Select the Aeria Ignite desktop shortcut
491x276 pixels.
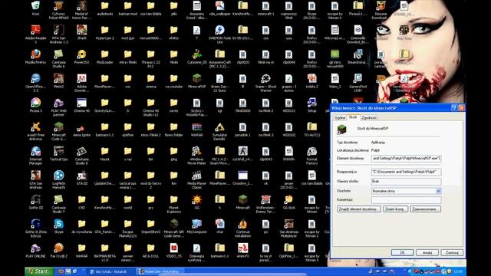click(x=82, y=130)
